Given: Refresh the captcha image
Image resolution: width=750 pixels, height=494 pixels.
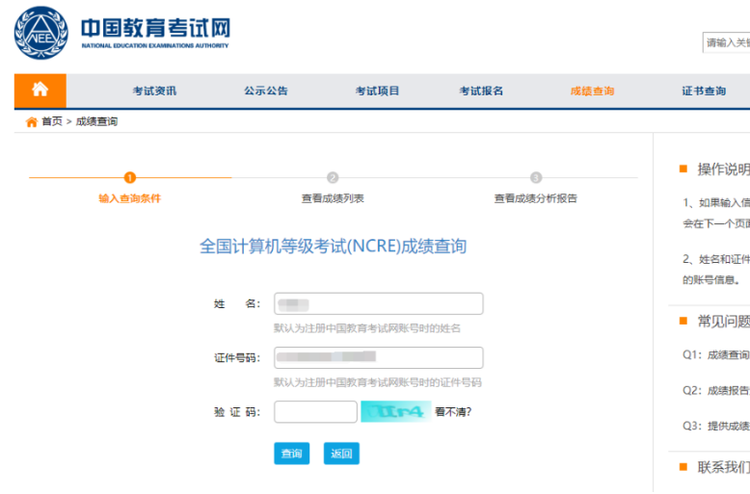Looking at the screenshot, I should point(396,411).
